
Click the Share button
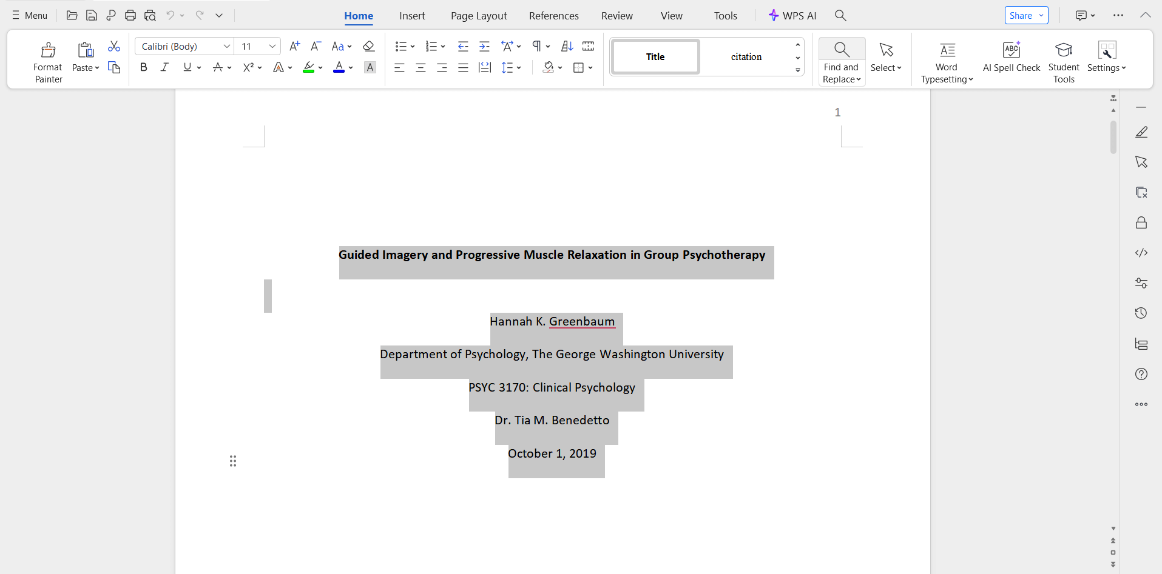click(x=1022, y=15)
